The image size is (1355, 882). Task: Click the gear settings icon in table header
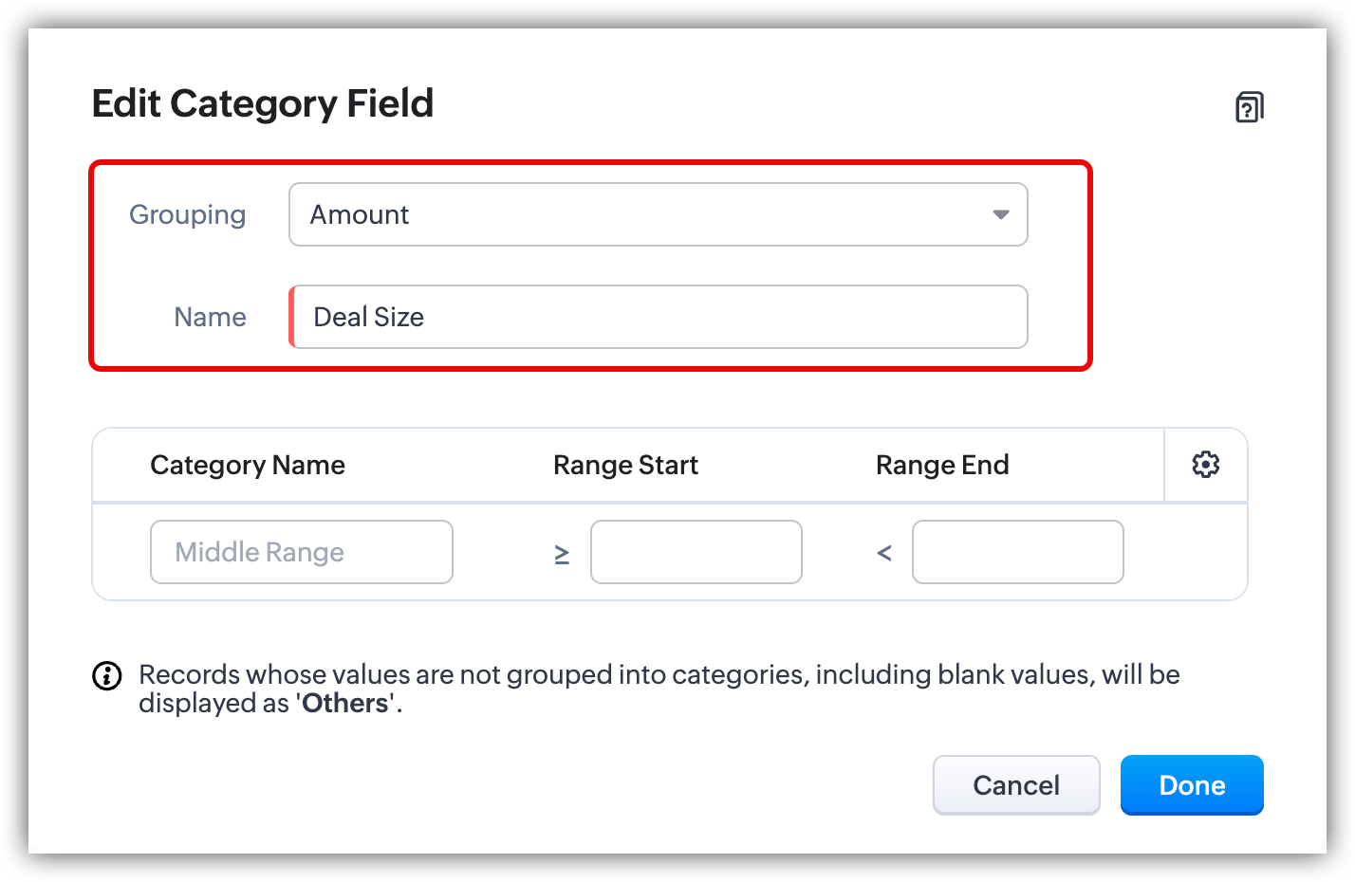click(x=1205, y=465)
